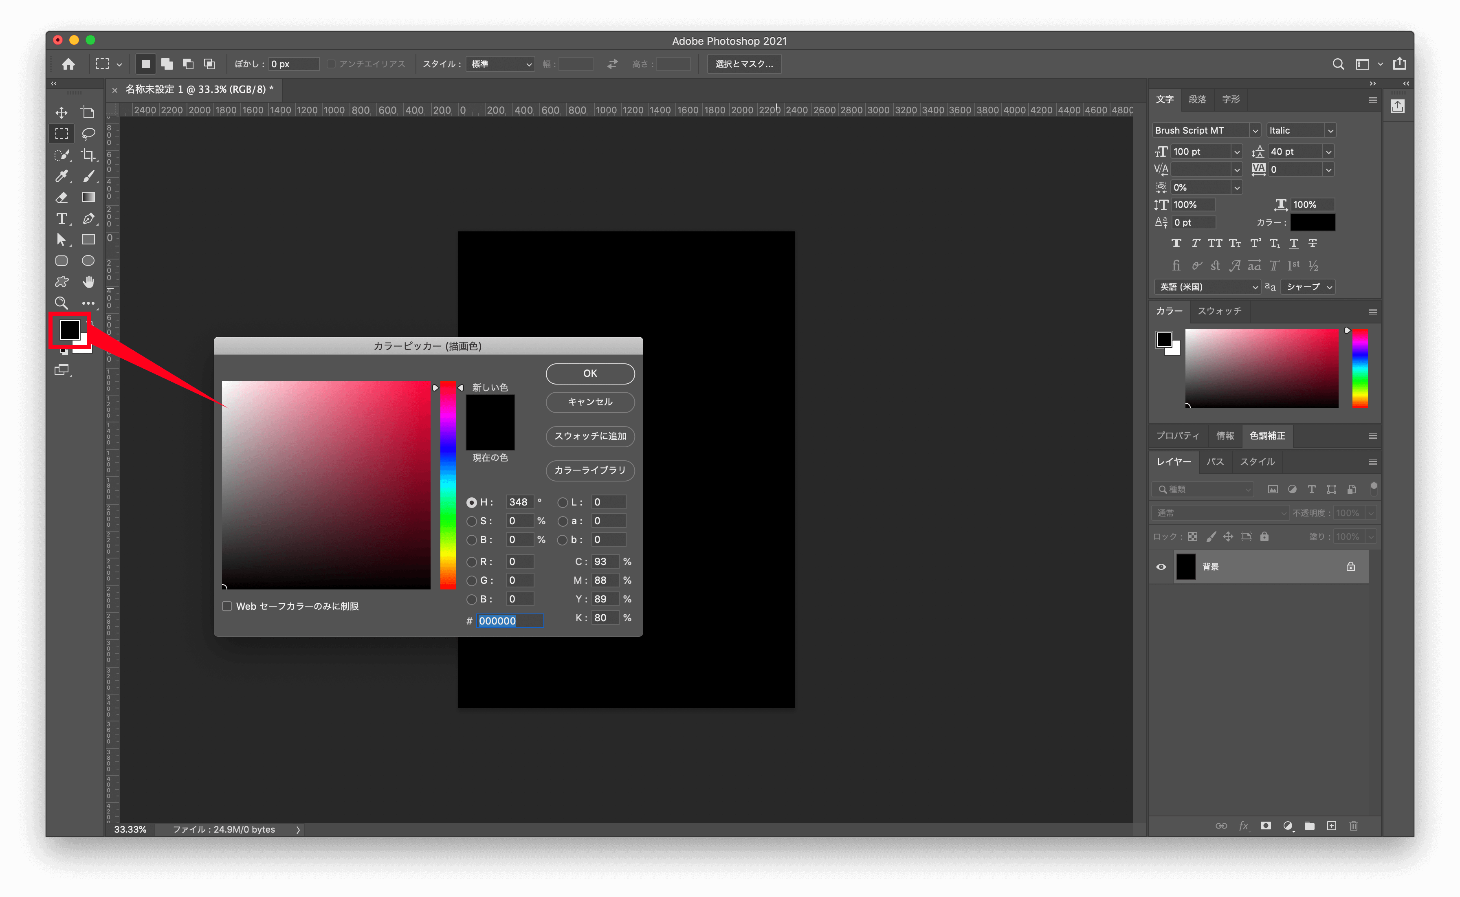Switch to the パス tab

[x=1215, y=462]
